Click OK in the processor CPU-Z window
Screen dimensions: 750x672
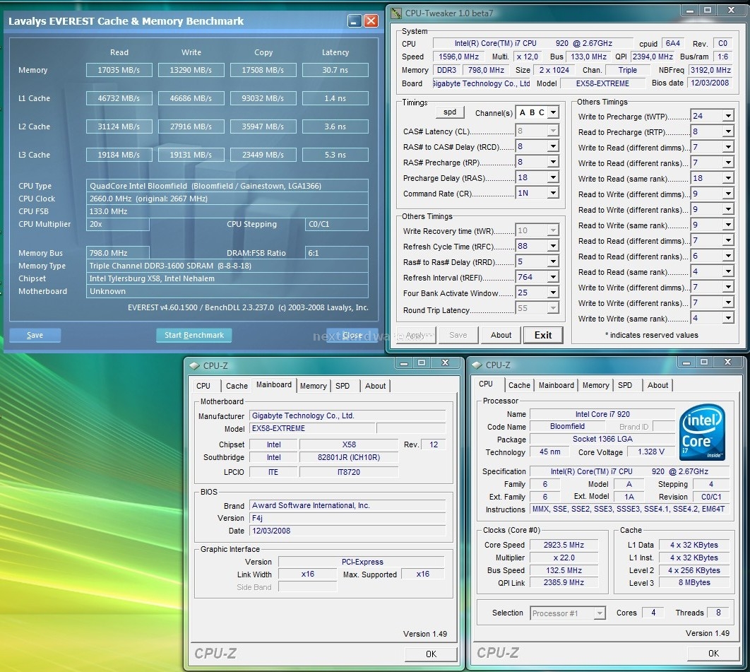coord(713,654)
